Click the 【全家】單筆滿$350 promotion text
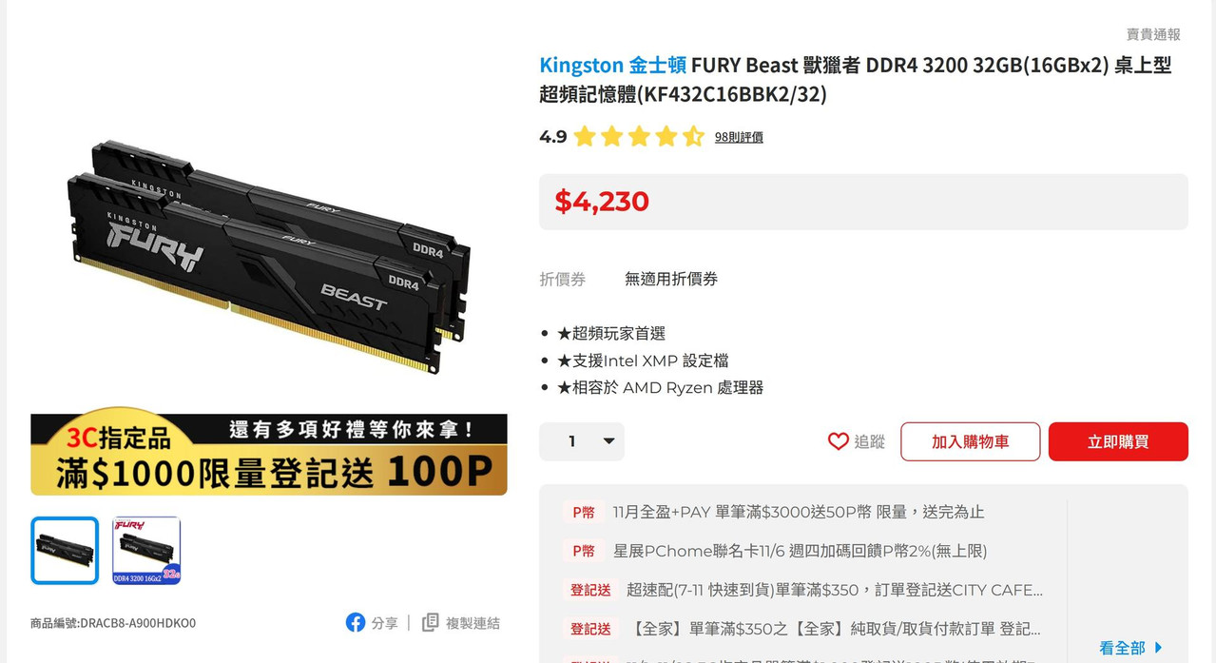The image size is (1216, 663). (x=835, y=629)
